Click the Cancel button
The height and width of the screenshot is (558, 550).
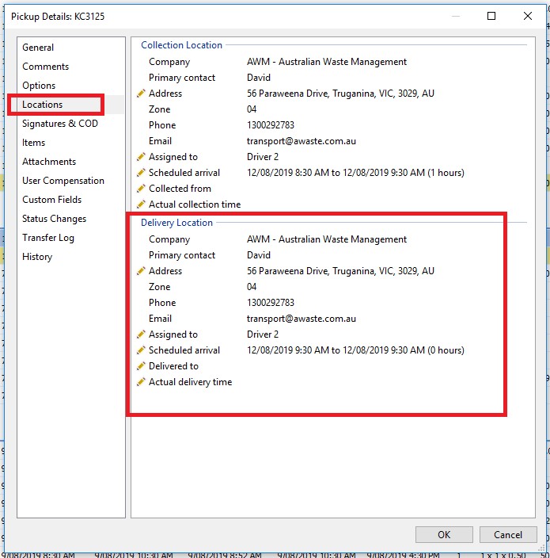(x=508, y=534)
